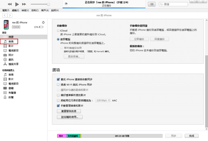The image size is (208, 141).
Task: Select 摘要 in settings sidebar
Action: click(24, 37)
